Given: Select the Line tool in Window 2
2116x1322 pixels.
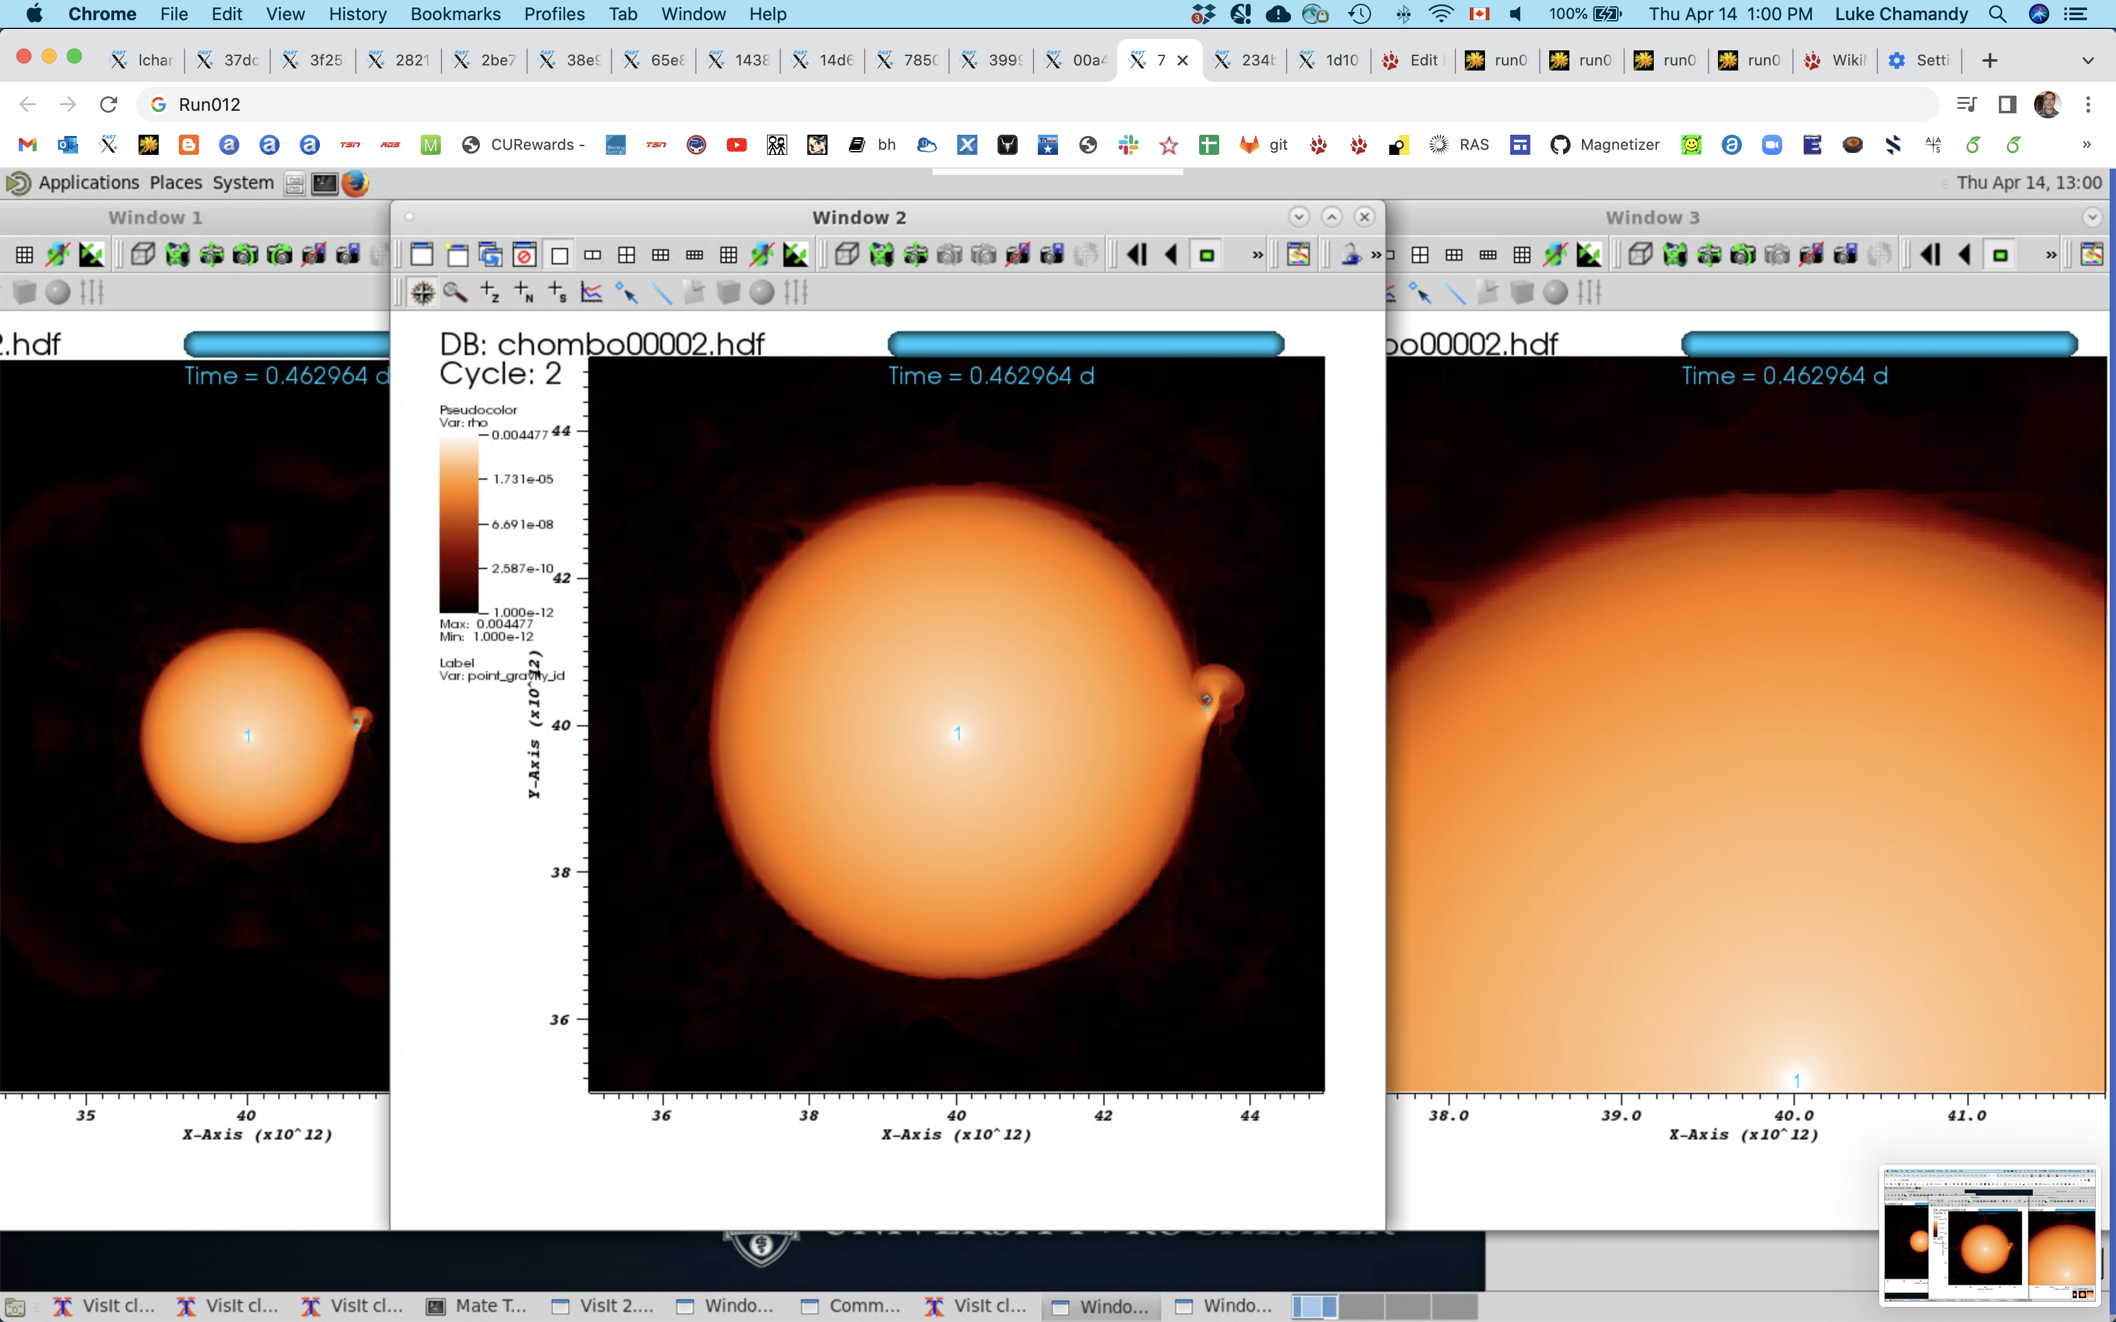Looking at the screenshot, I should click(x=661, y=292).
